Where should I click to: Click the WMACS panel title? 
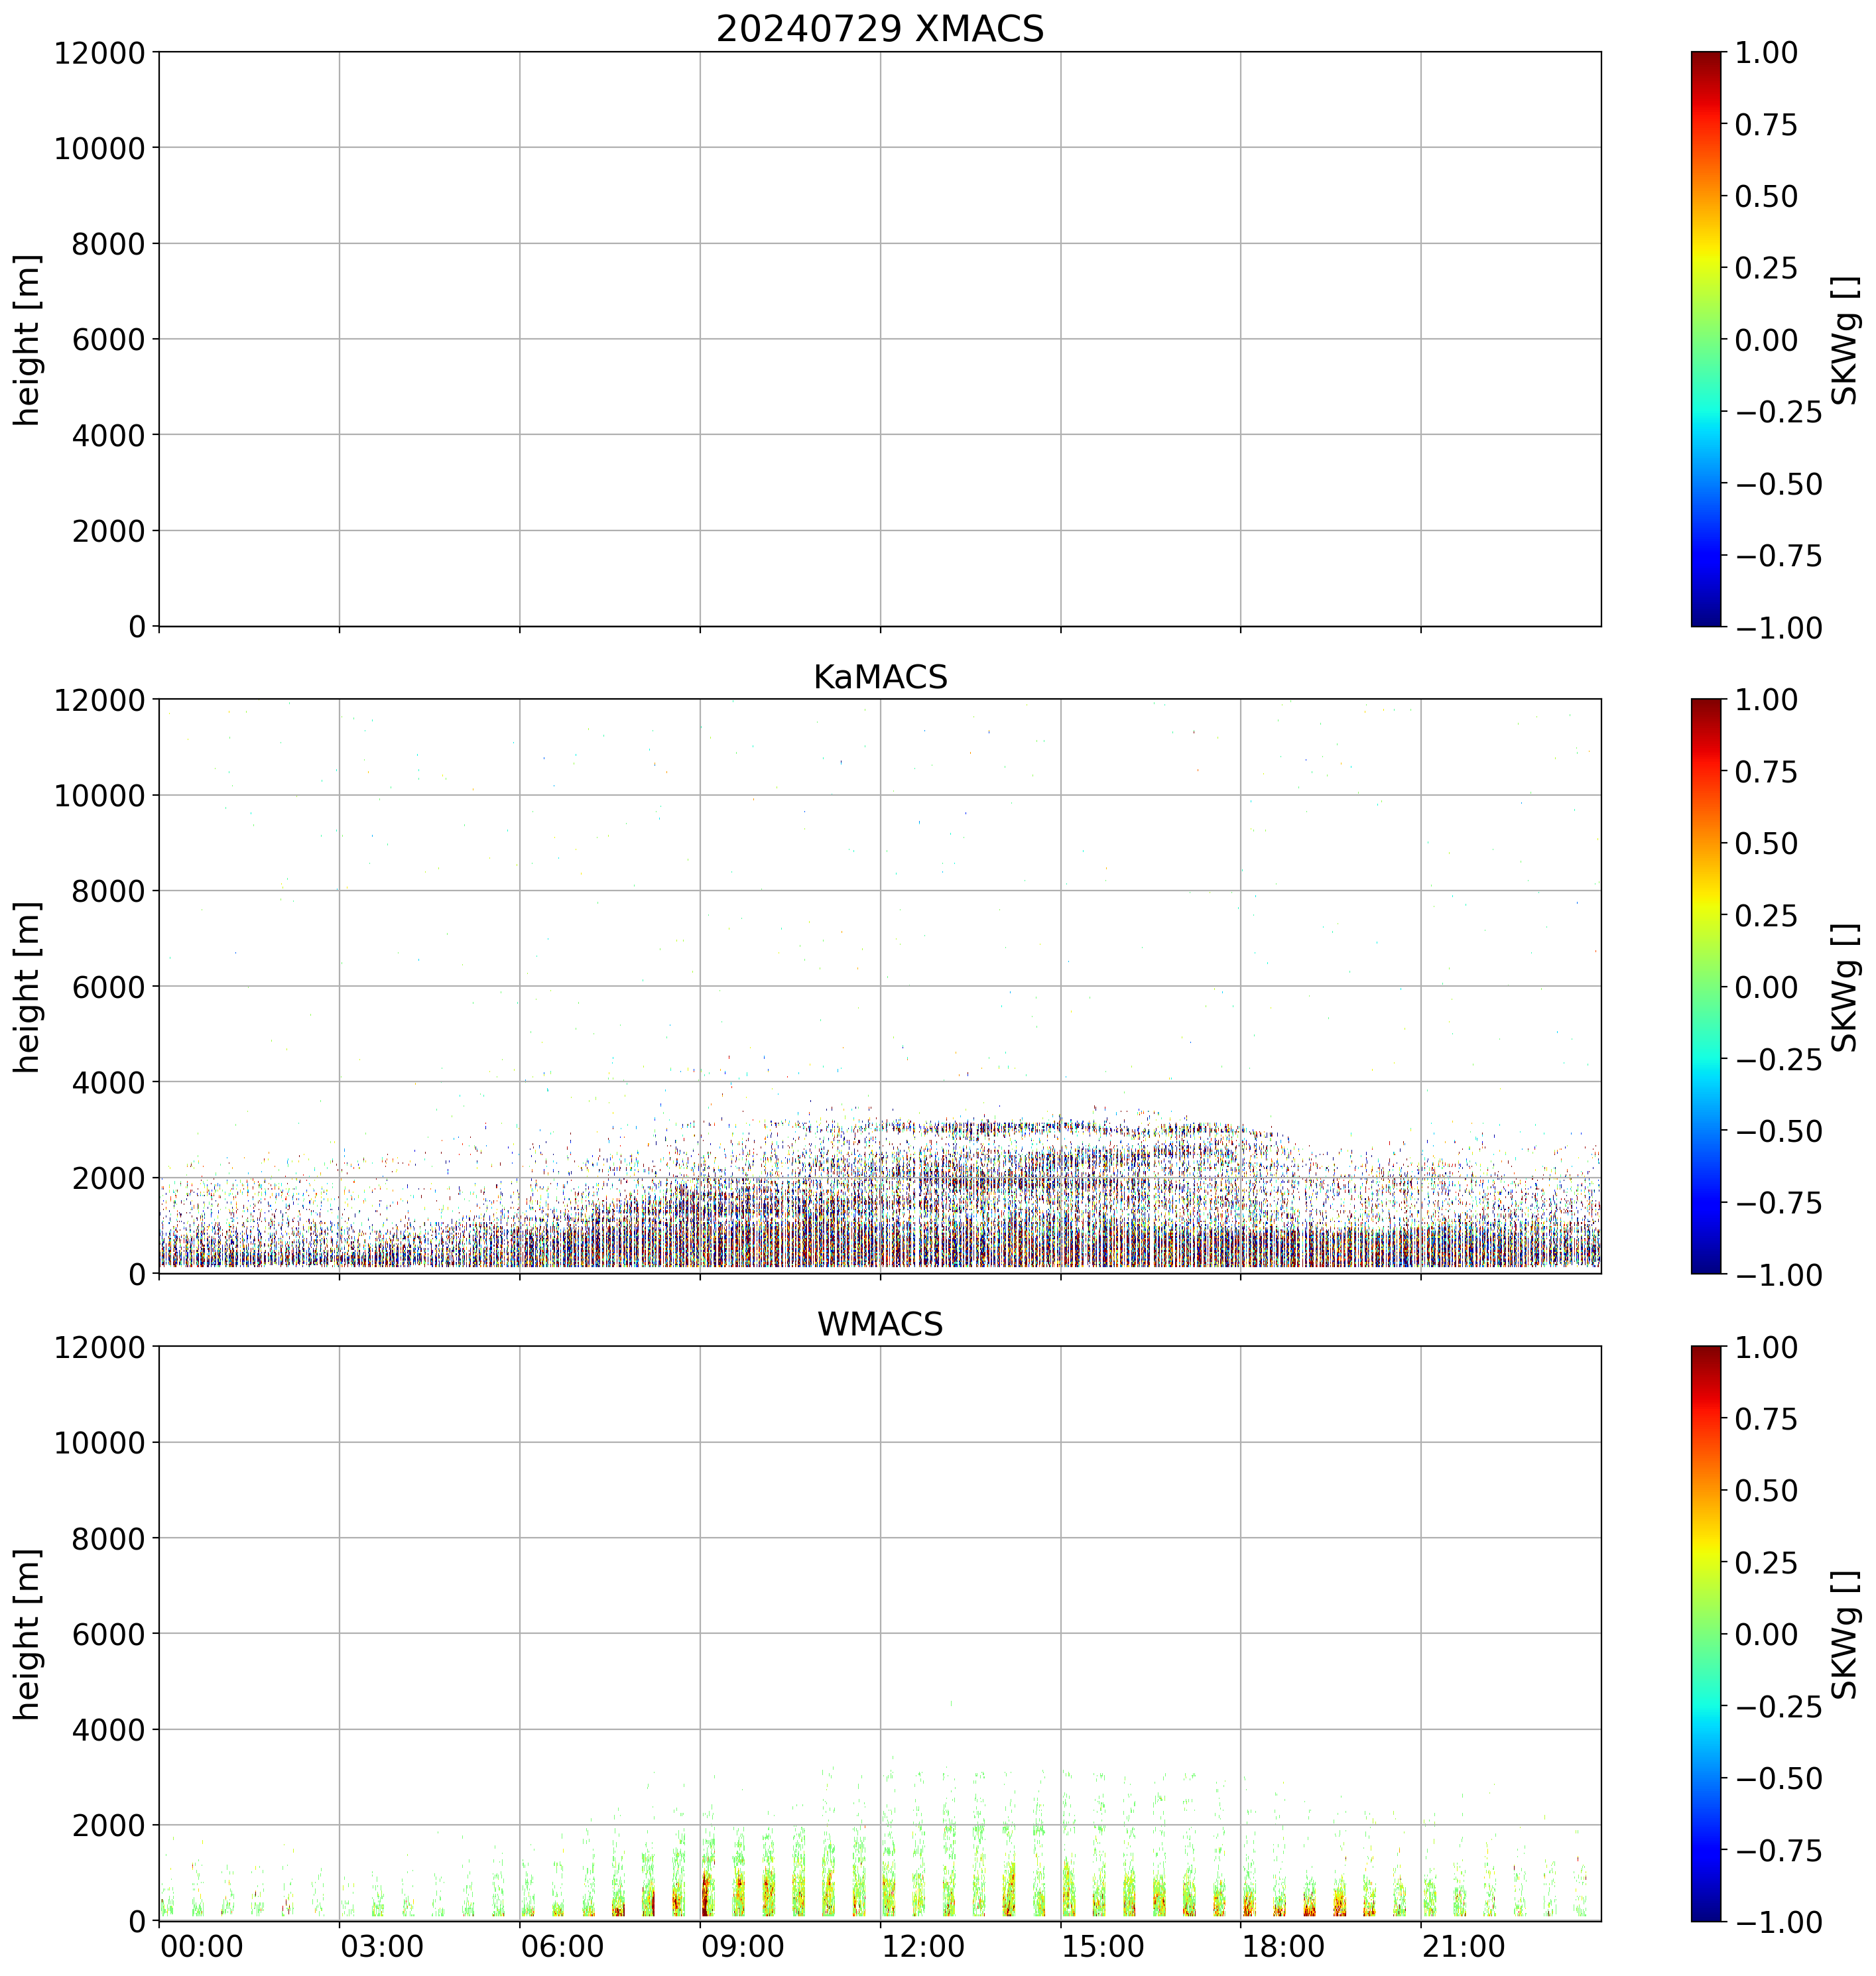(x=879, y=1324)
